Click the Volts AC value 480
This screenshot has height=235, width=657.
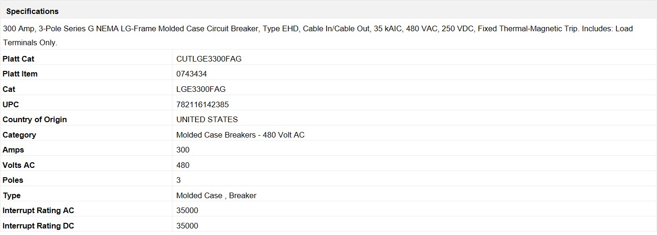tap(183, 165)
